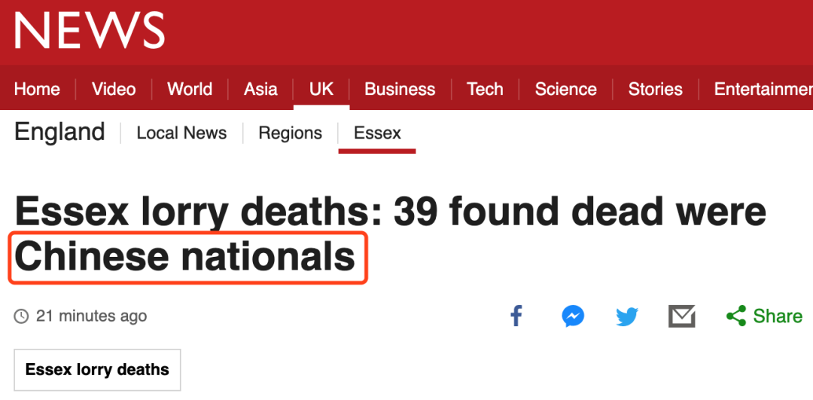Open the Tech section
813x400 pixels.
[x=485, y=89]
